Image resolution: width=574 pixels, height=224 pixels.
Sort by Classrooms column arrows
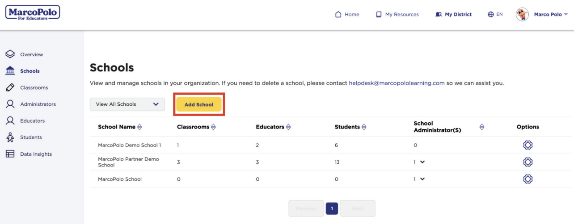[x=213, y=127]
